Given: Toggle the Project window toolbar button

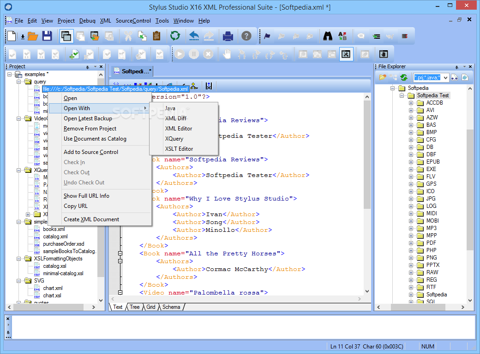Looking at the screenshot, I should (66, 36).
